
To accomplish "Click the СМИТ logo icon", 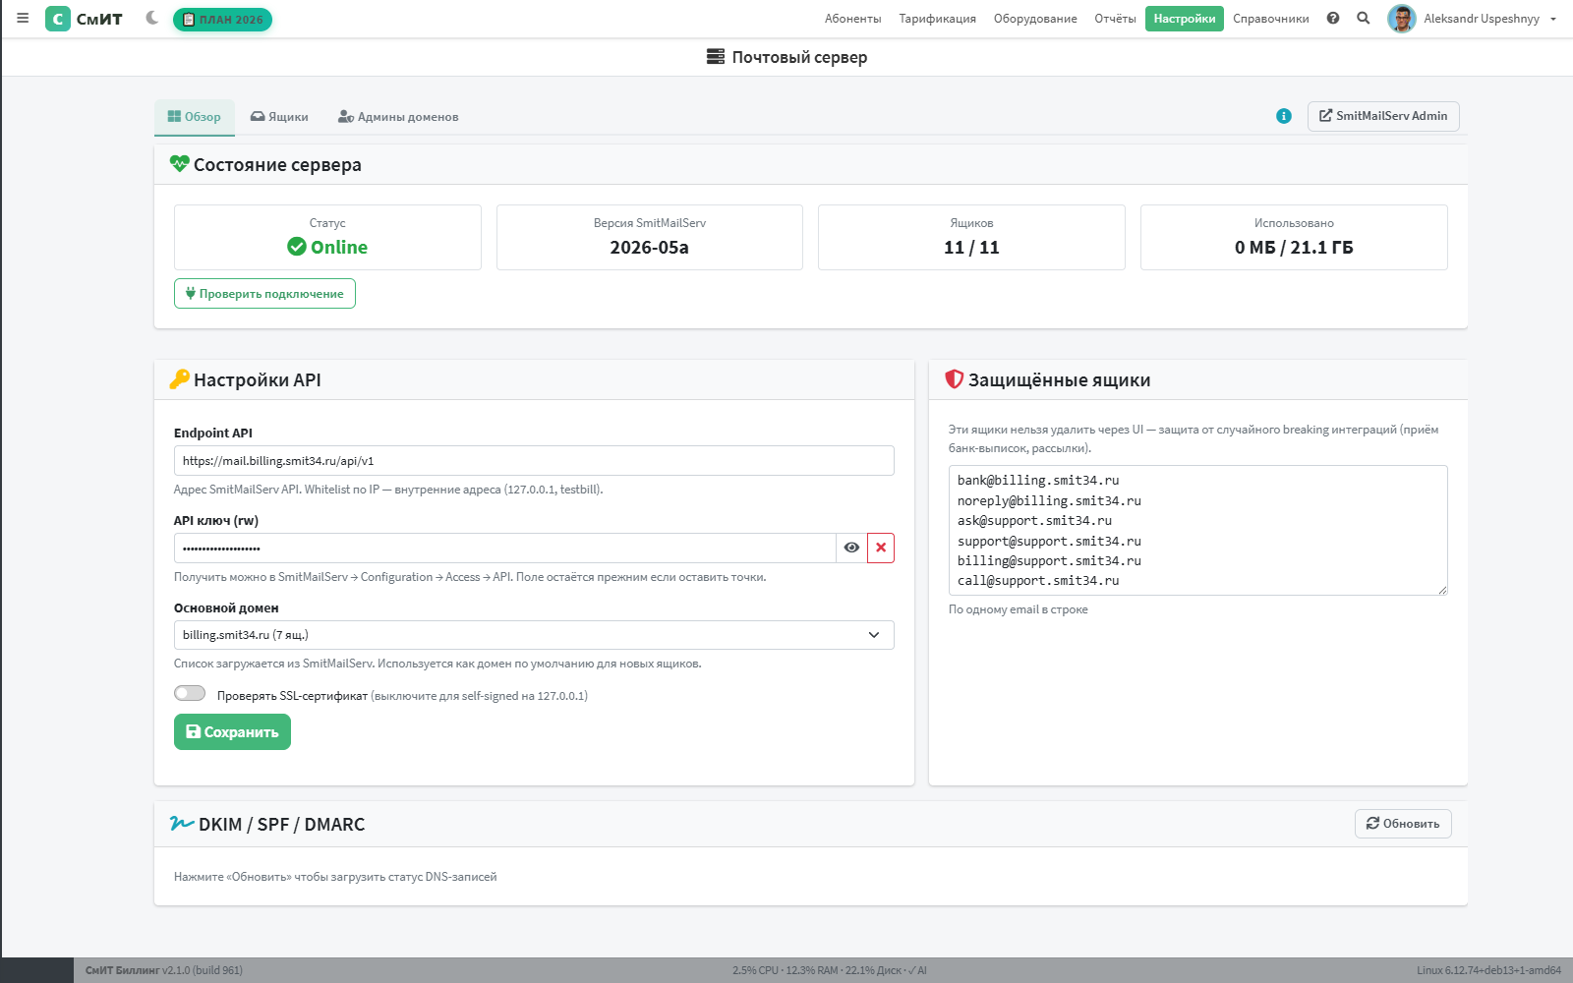I will [58, 19].
